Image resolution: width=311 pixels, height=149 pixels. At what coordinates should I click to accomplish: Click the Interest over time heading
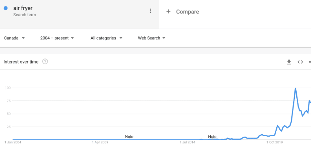[x=21, y=62]
